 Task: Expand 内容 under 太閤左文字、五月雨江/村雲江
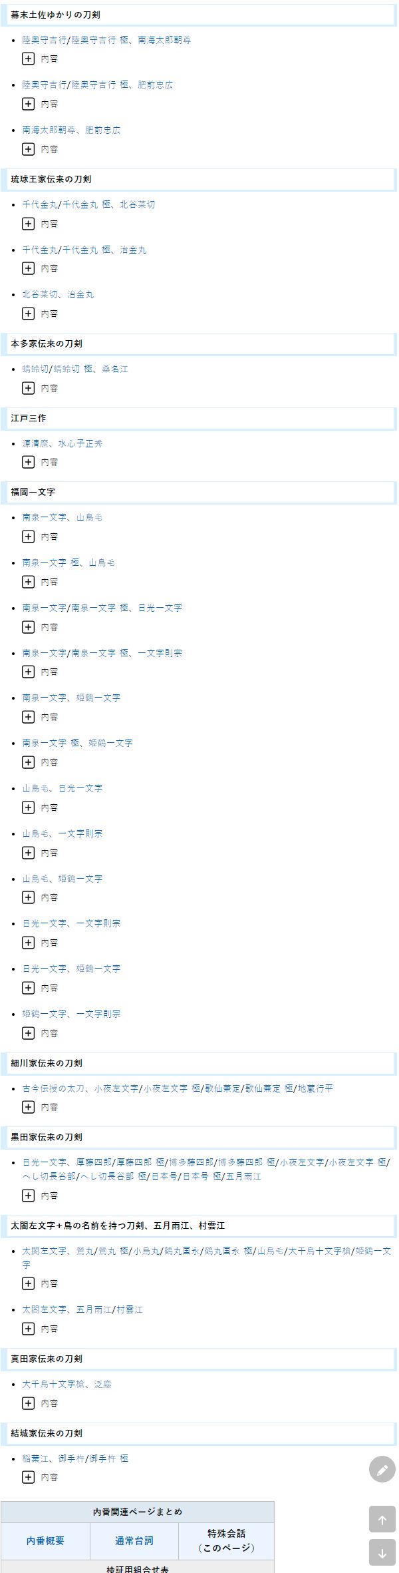[x=28, y=1328]
